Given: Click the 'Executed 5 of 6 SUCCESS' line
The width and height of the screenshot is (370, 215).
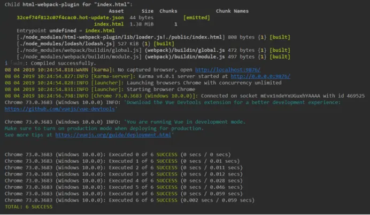Looking at the screenshot, I should click(124, 187).
